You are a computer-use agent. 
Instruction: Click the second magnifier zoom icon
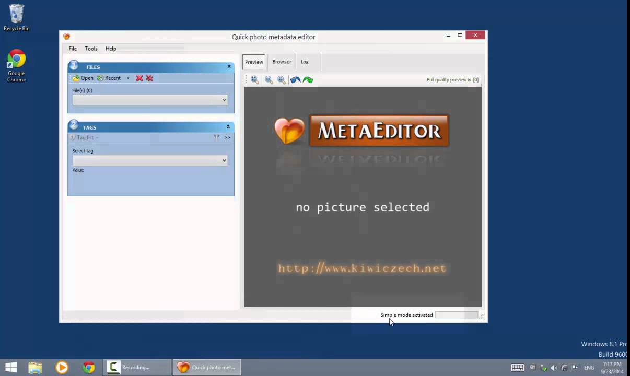click(x=269, y=80)
